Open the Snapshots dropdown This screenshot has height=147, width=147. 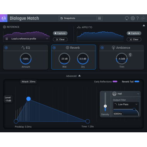tap(78, 18)
